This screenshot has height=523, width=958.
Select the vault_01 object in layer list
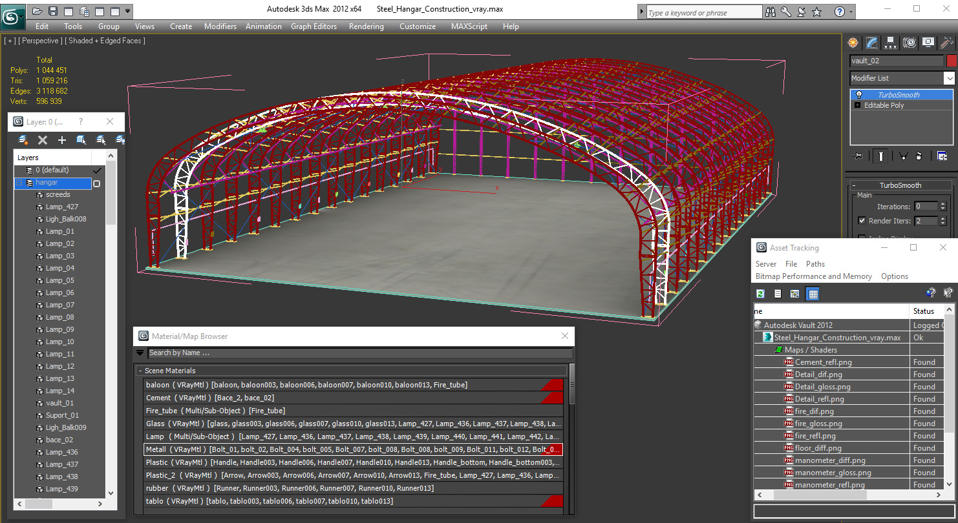coord(59,403)
